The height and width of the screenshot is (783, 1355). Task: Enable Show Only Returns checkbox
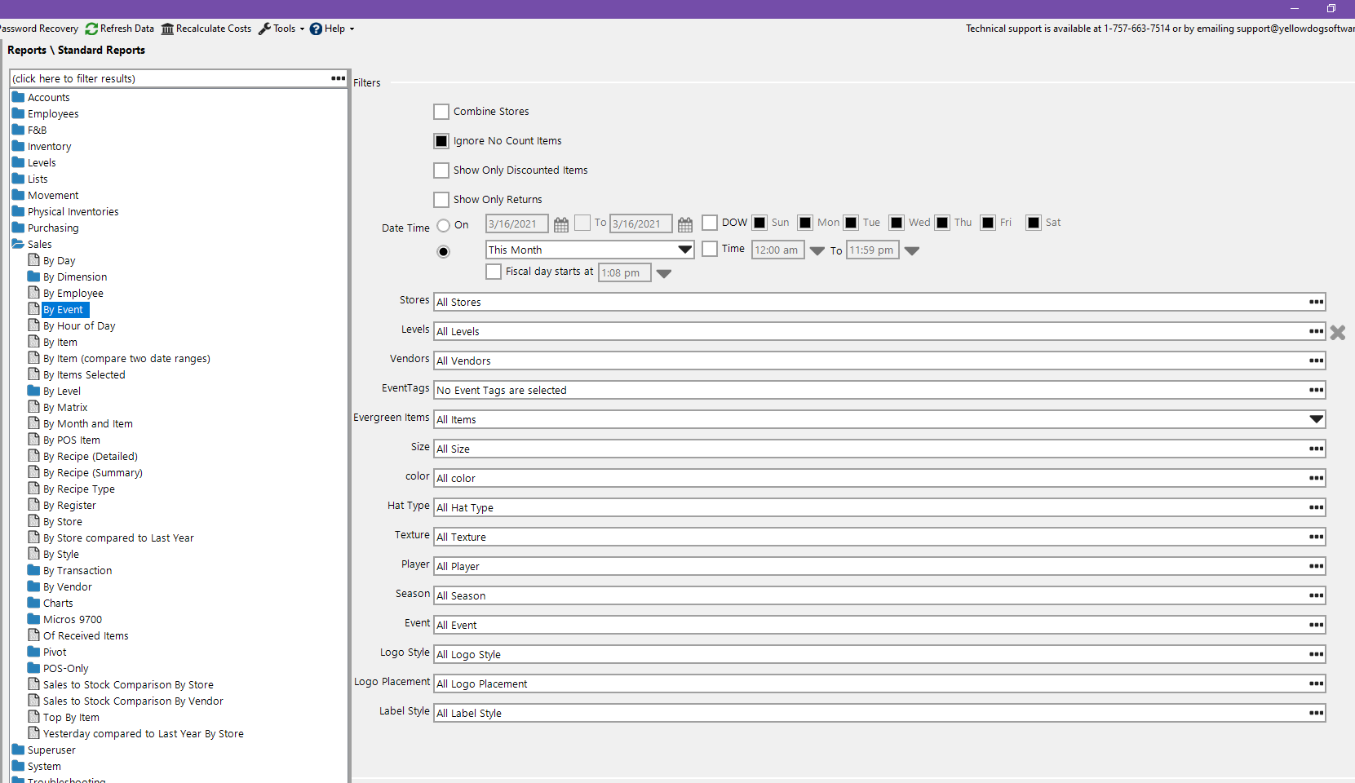coord(441,200)
